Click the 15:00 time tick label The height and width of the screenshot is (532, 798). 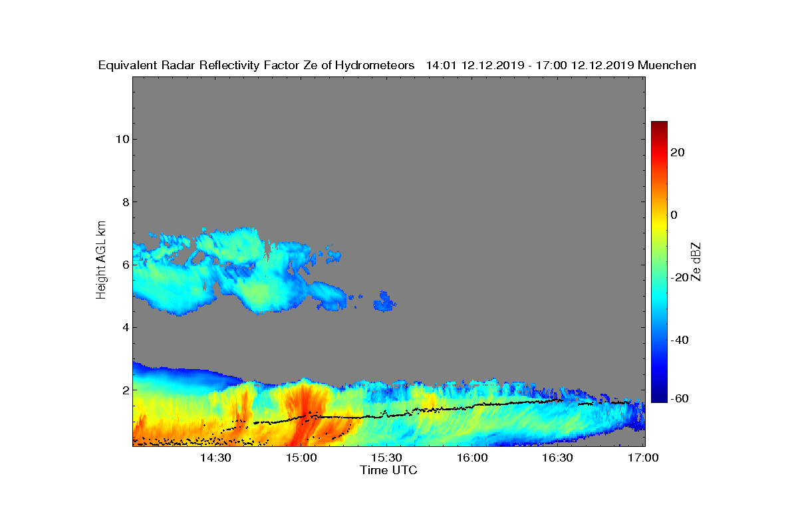(x=301, y=458)
